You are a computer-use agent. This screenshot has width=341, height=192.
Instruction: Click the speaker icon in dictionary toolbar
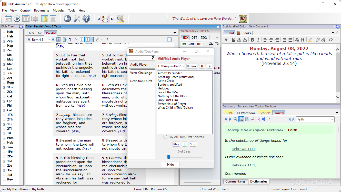264,119
